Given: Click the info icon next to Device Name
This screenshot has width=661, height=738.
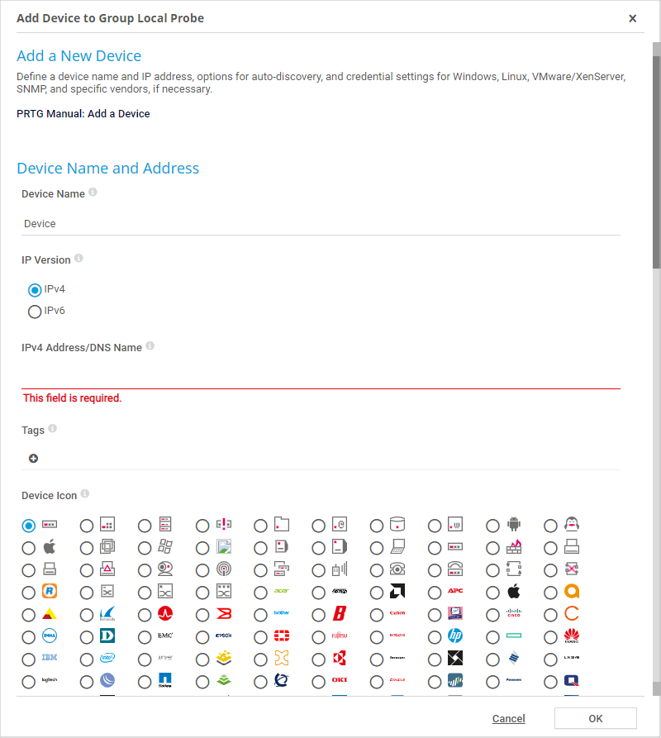Looking at the screenshot, I should pyautogui.click(x=93, y=193).
